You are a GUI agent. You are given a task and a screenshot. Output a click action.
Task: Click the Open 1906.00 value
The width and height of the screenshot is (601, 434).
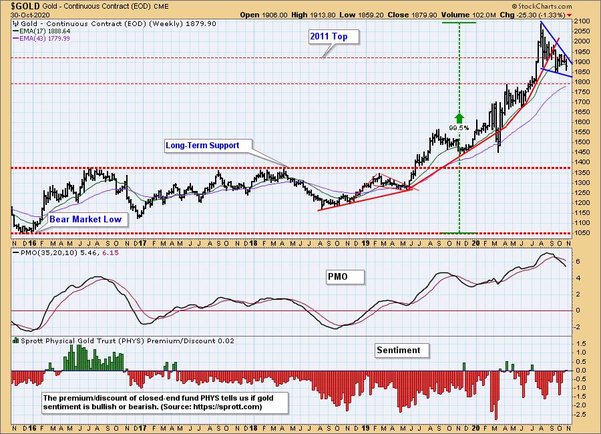pyautogui.click(x=264, y=15)
